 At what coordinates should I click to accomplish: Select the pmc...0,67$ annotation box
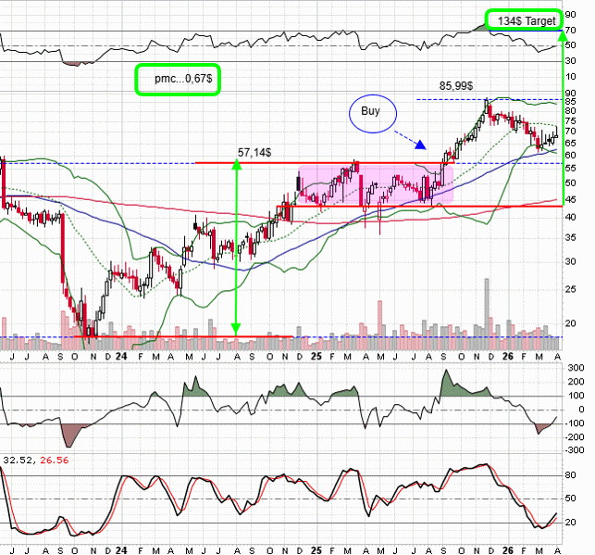pyautogui.click(x=179, y=81)
